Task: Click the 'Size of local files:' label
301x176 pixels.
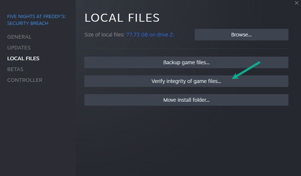Action: click(105, 35)
